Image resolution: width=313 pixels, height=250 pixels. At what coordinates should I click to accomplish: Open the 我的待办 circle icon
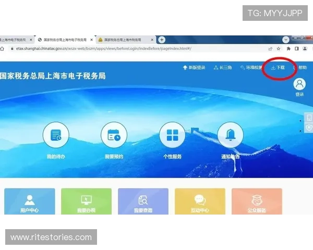[x=56, y=135]
